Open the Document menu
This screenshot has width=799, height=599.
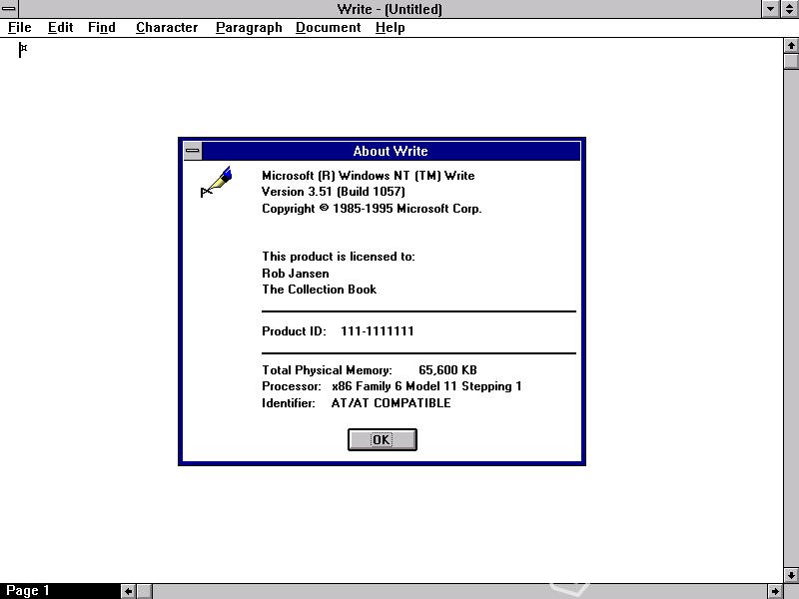(x=329, y=28)
